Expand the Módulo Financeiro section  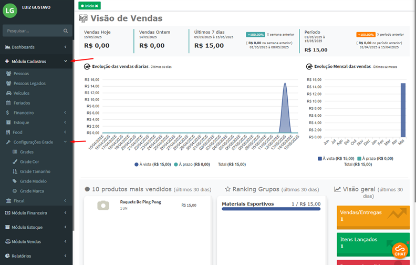tap(36, 213)
